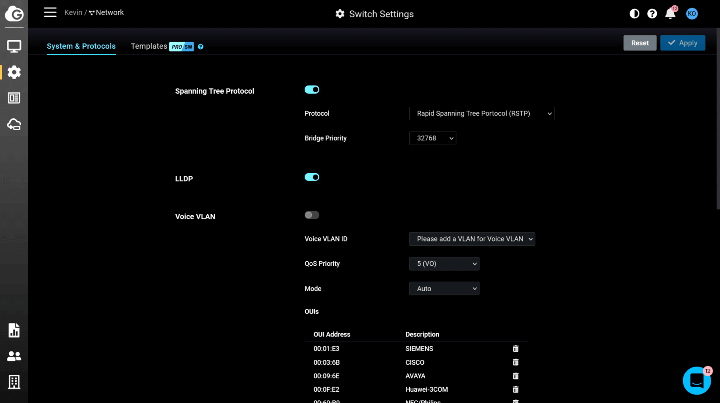Open the organization building icon in sidebar
The width and height of the screenshot is (720, 403).
click(x=14, y=382)
